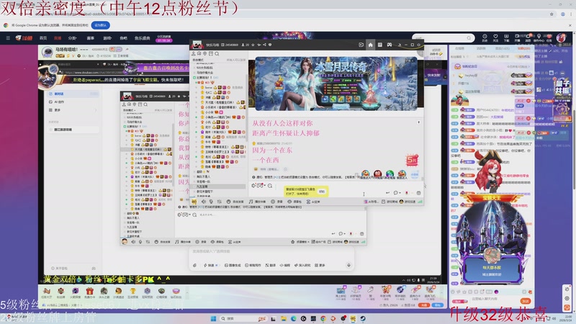Select the 马场终极大会 channel in the front YY tree
The image size is (576, 324).
coord(204,73)
